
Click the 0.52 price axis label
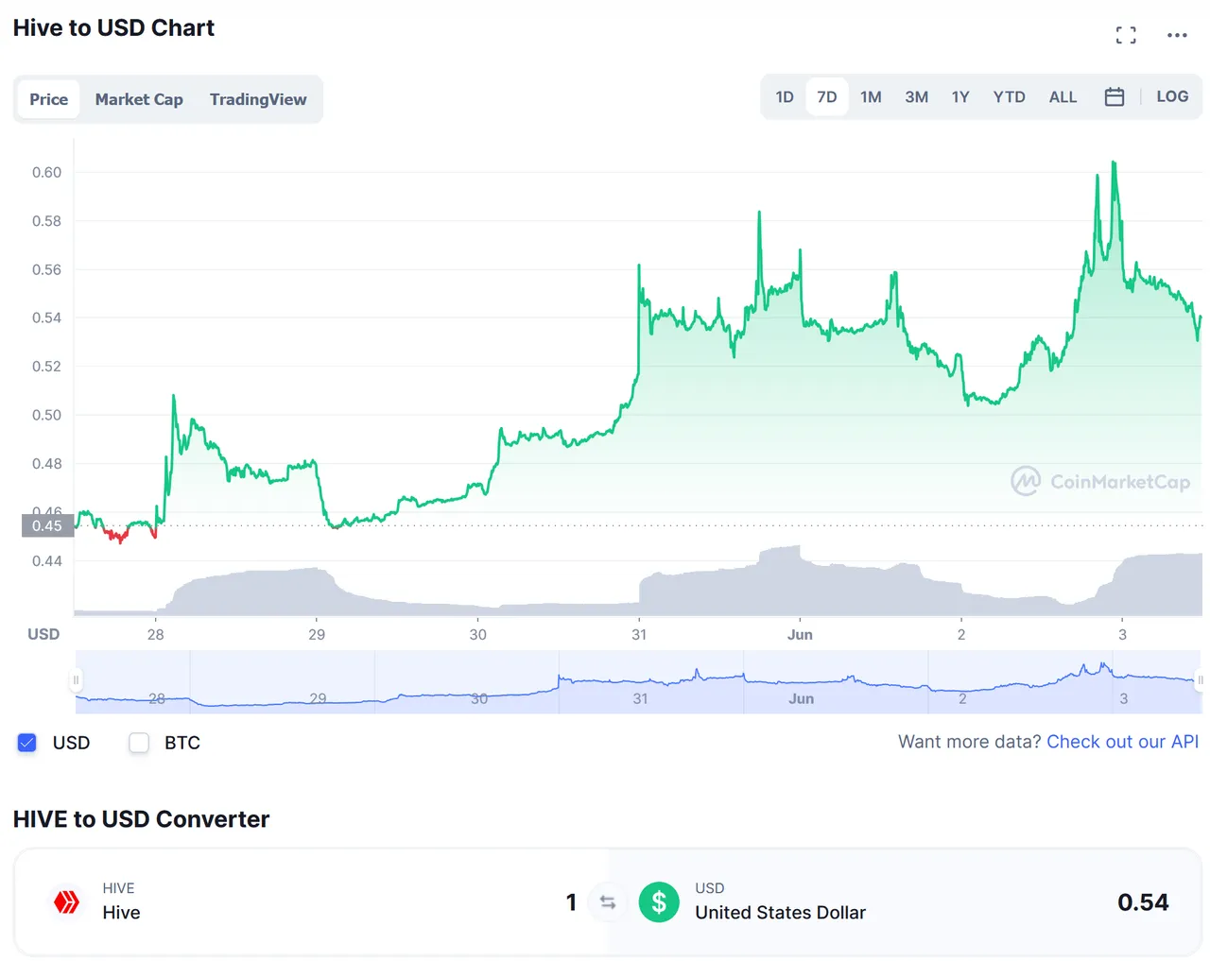coord(46,366)
